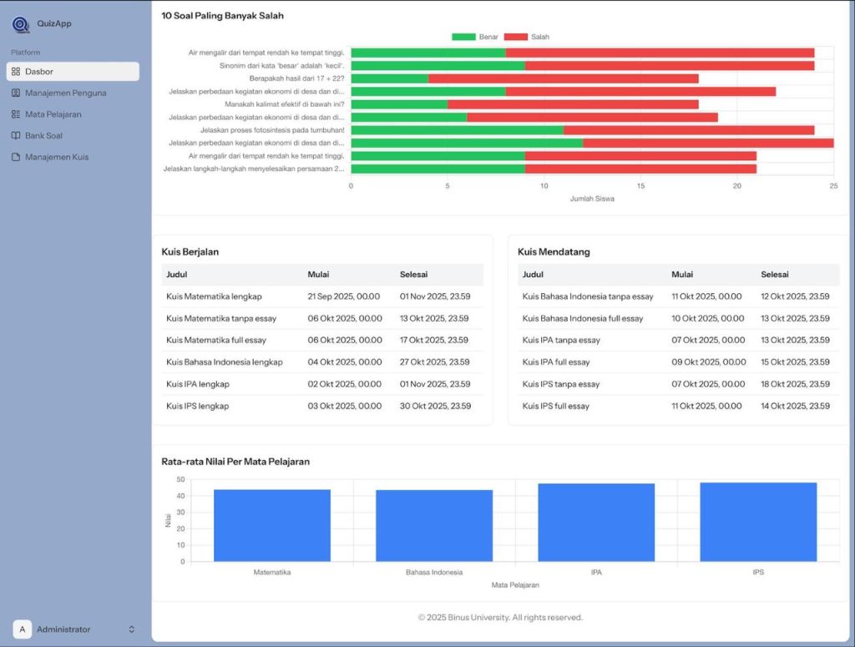The height and width of the screenshot is (647, 855).
Task: Click the Dasbor grid icon
Action: point(16,72)
